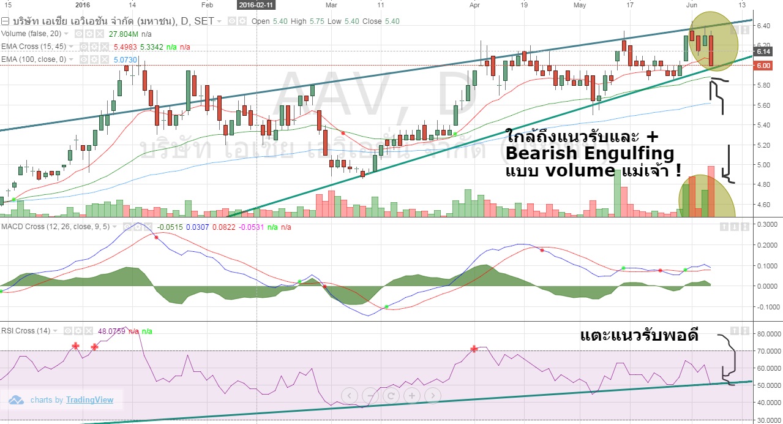
Task: Zoom in the chart with plus button
Action: [411, 395]
